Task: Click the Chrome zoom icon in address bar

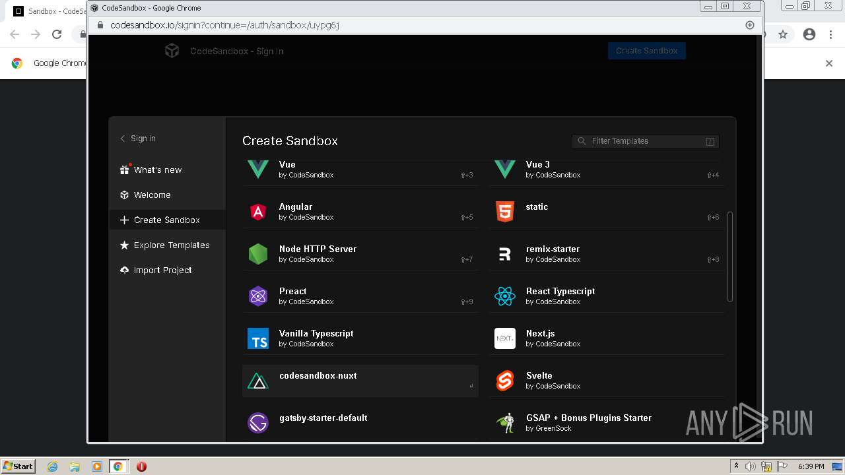Action: (x=750, y=25)
